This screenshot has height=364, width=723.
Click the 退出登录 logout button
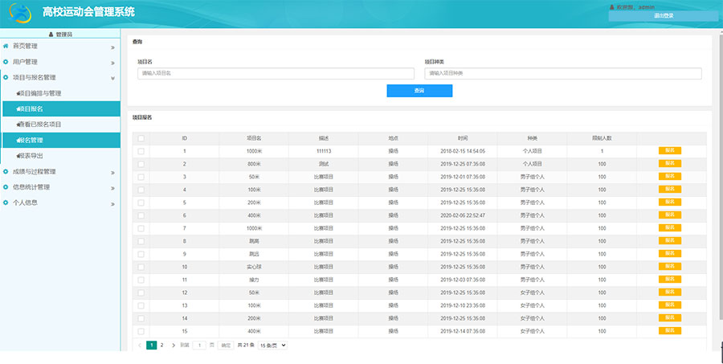pyautogui.click(x=664, y=15)
